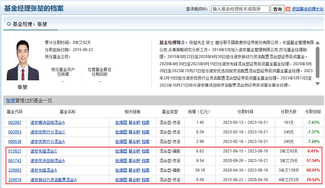Open the 估值图 link for fund 320018

tap(121, 180)
